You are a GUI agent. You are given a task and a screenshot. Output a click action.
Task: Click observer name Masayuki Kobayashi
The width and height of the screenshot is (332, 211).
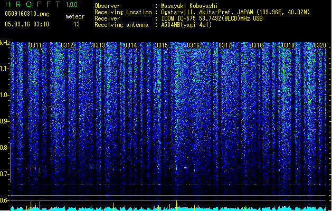(189, 6)
